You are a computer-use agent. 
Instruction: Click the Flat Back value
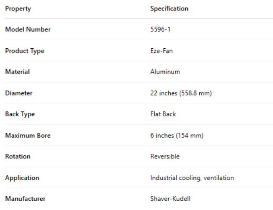pyautogui.click(x=163, y=114)
